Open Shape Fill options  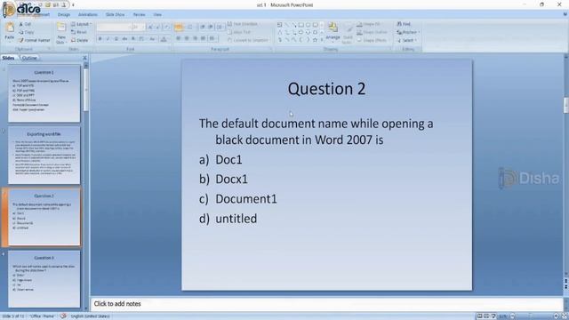coord(369,24)
